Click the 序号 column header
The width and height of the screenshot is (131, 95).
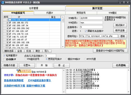pos(6,17)
